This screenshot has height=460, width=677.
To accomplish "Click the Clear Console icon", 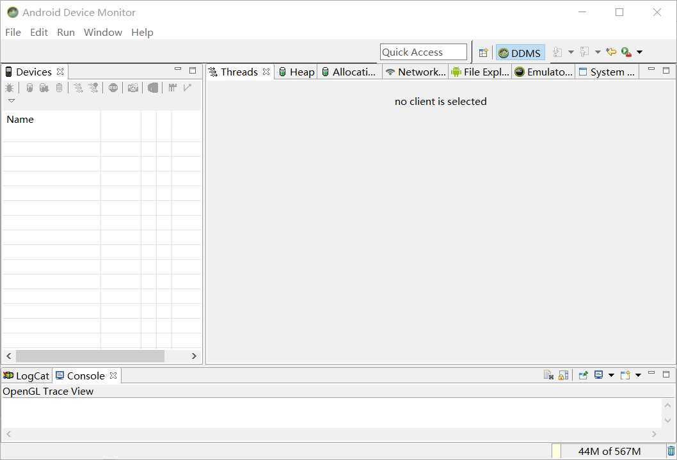I will [x=549, y=375].
